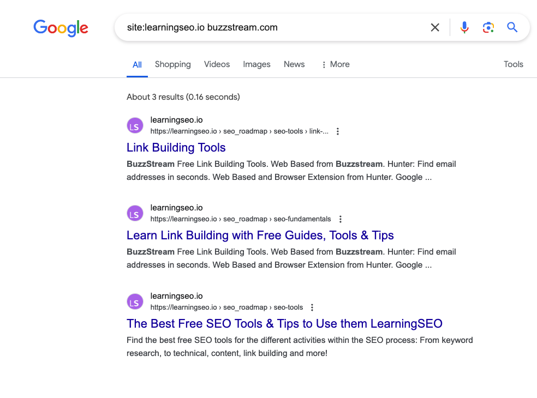Screen dimensions: 537x398
Task: Switch to the Images results tab
Action: pos(256,64)
